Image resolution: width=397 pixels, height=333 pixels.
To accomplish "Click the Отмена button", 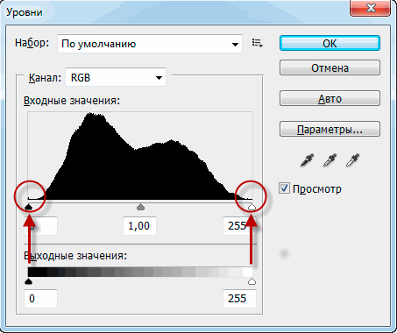I will coord(330,67).
